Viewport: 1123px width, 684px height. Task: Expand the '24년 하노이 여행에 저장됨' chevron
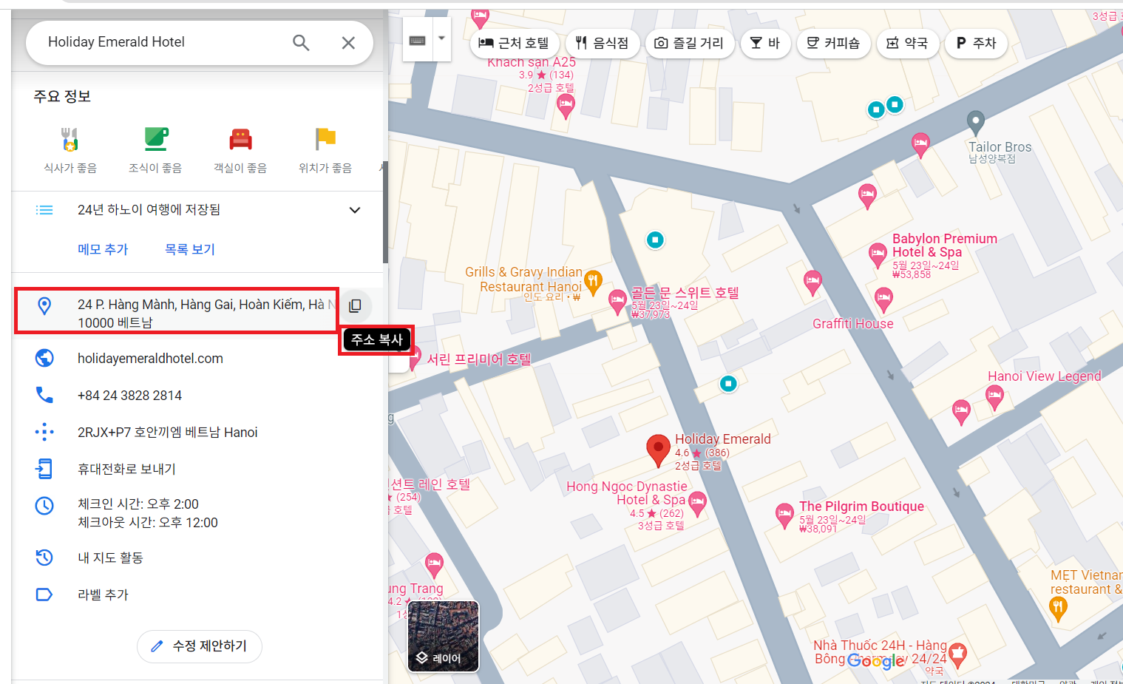click(x=355, y=210)
